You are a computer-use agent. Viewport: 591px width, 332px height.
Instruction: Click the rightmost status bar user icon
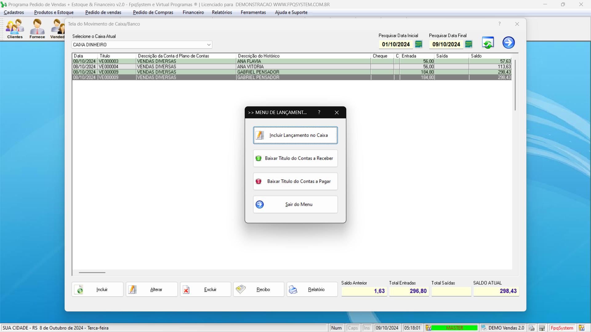(581, 328)
